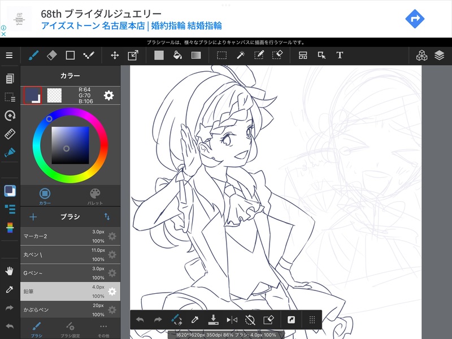Switch to the ブラシ設定 bottom tab
Viewport: 452px width, 339px height.
click(x=70, y=330)
